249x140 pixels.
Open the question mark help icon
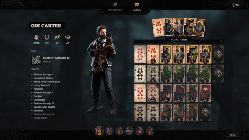point(221,42)
